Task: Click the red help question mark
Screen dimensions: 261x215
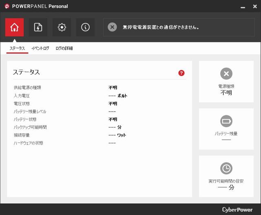Action: [x=181, y=73]
